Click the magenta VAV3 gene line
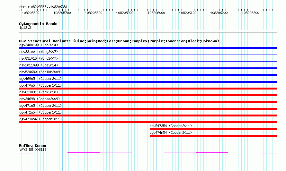Screen dimensions: 286x171 [148, 152]
